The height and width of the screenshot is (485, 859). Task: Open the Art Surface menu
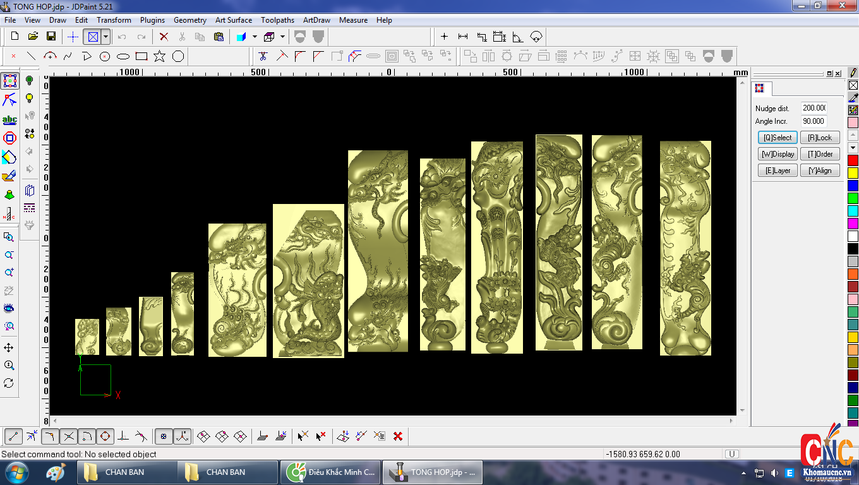pyautogui.click(x=233, y=20)
